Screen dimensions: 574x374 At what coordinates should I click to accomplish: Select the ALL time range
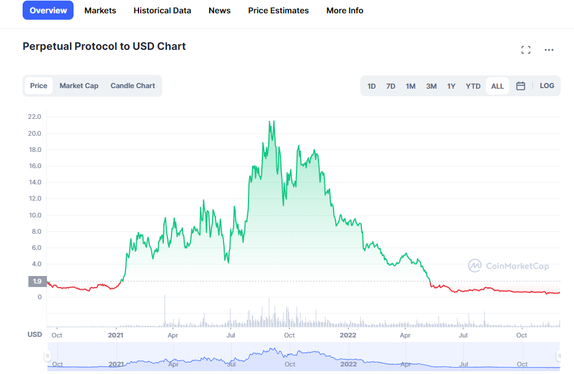click(x=497, y=86)
